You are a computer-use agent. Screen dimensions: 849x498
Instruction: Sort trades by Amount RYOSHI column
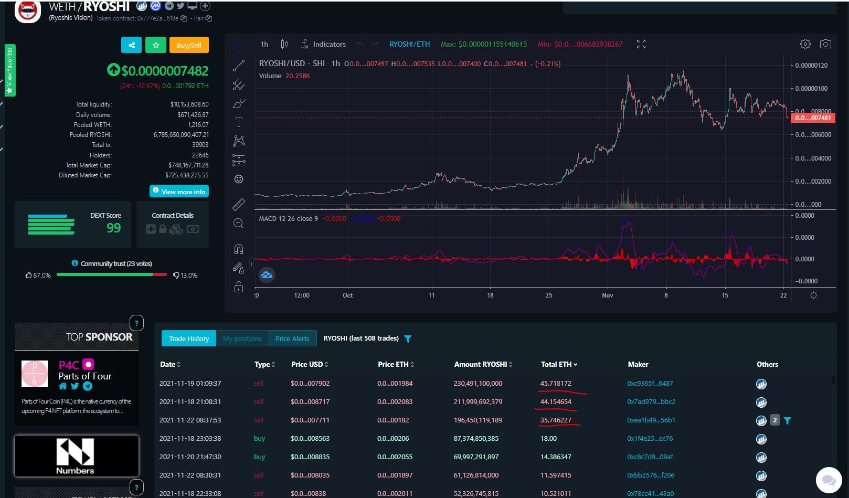483,364
